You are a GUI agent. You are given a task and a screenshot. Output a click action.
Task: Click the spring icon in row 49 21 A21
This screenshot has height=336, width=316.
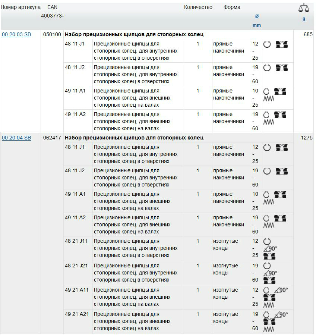(269, 329)
